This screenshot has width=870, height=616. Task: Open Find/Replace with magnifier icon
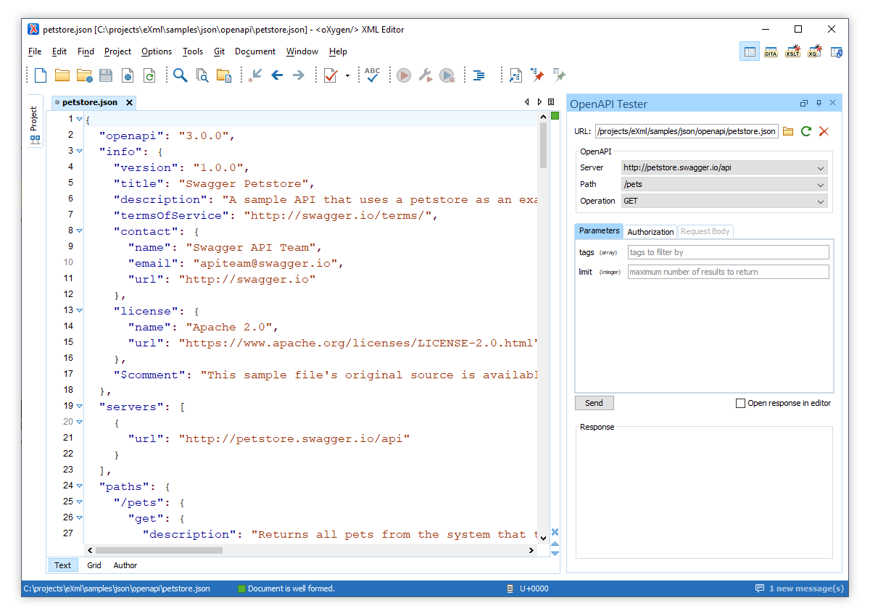(x=180, y=75)
